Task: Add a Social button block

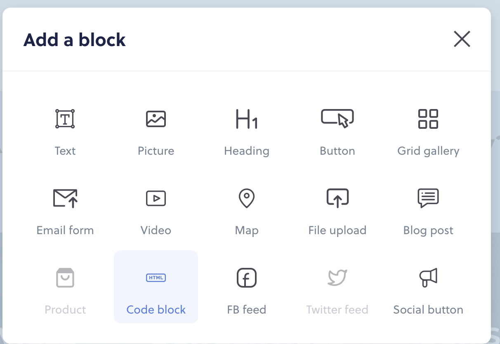Action: tap(428, 278)
